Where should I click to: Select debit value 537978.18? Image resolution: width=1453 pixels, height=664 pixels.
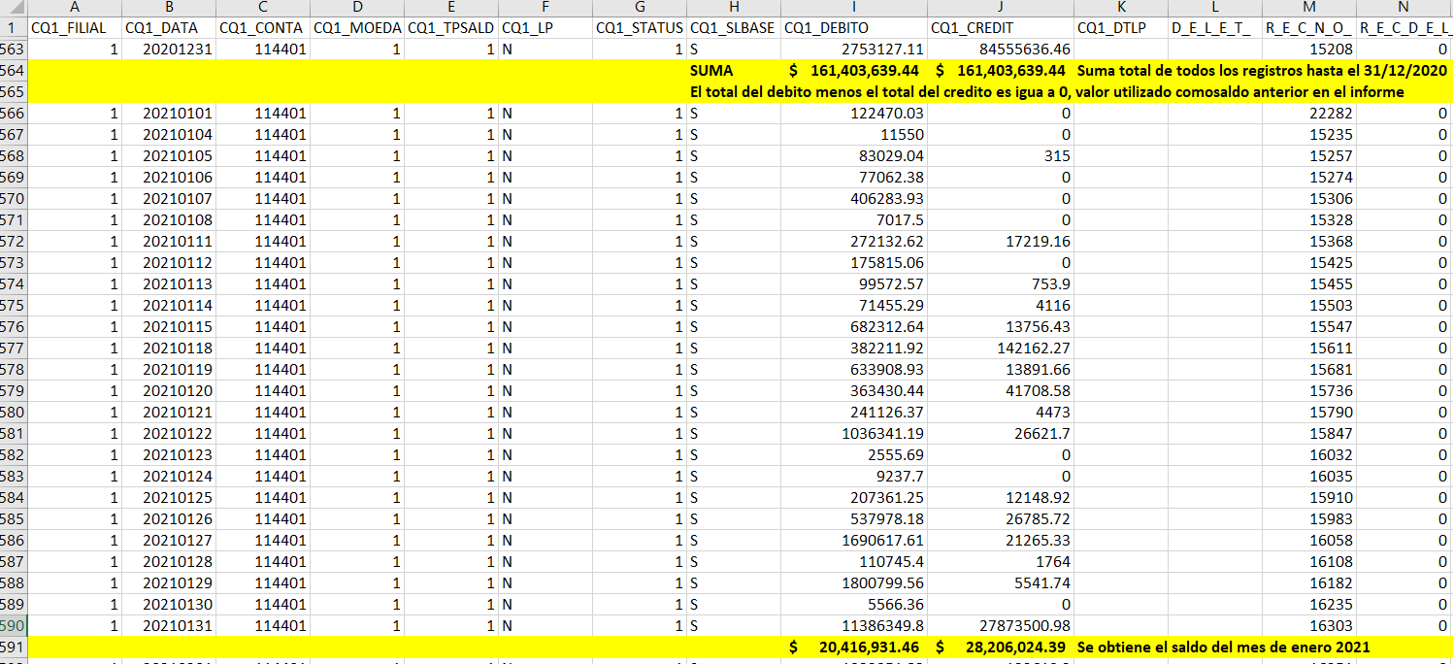click(854, 519)
